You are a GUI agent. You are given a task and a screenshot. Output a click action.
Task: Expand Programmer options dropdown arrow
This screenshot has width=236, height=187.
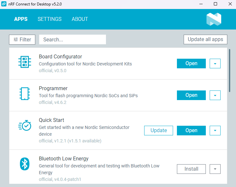tap(215, 95)
